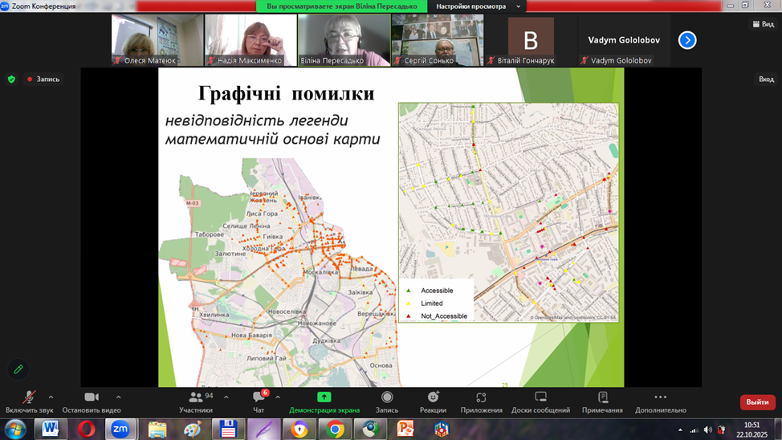Start sharing via Демонстрация экрана
This screenshot has width=782, height=440.
(x=324, y=398)
